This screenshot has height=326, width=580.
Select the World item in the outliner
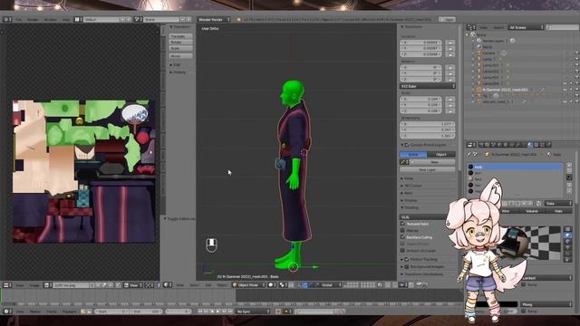point(488,47)
